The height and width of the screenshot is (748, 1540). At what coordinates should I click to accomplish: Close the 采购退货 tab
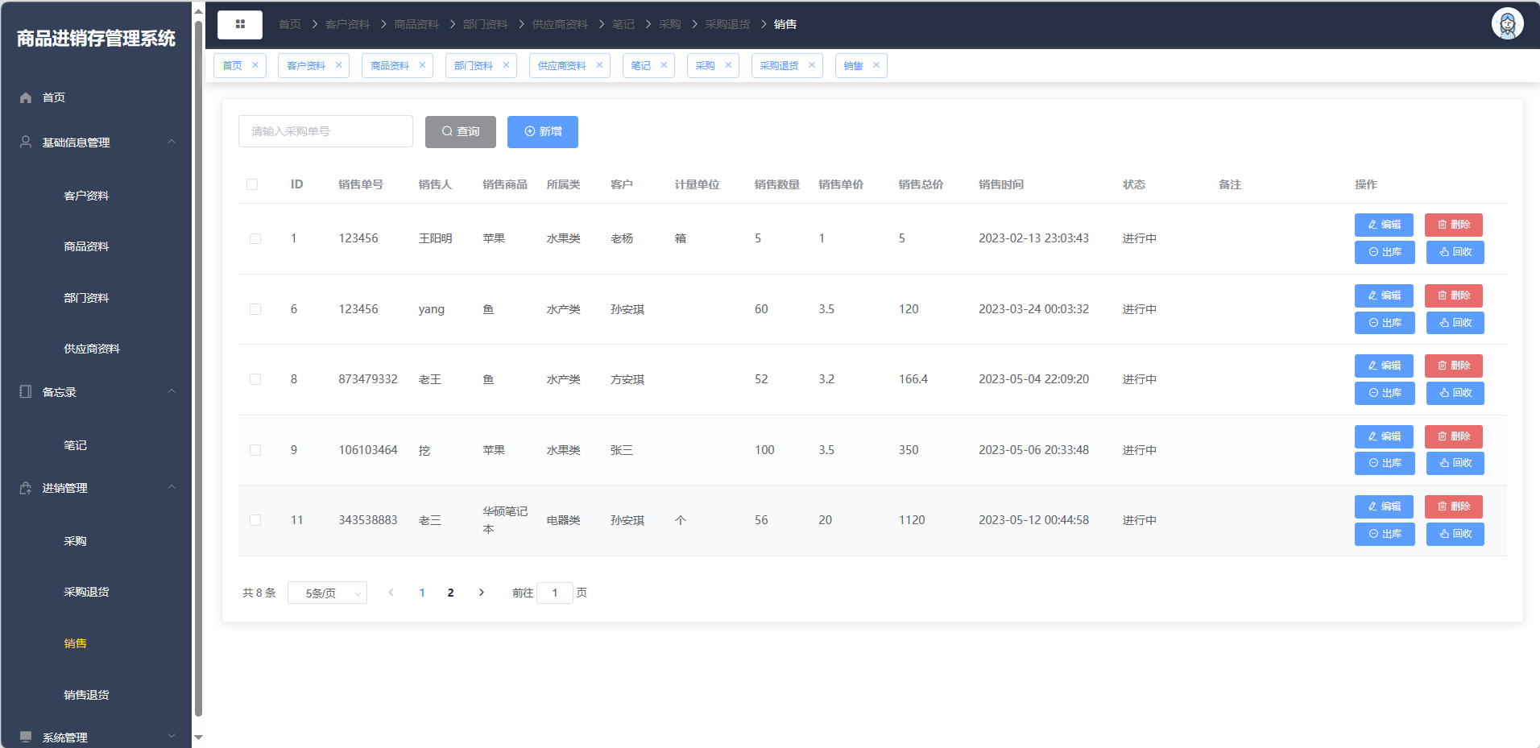click(812, 65)
